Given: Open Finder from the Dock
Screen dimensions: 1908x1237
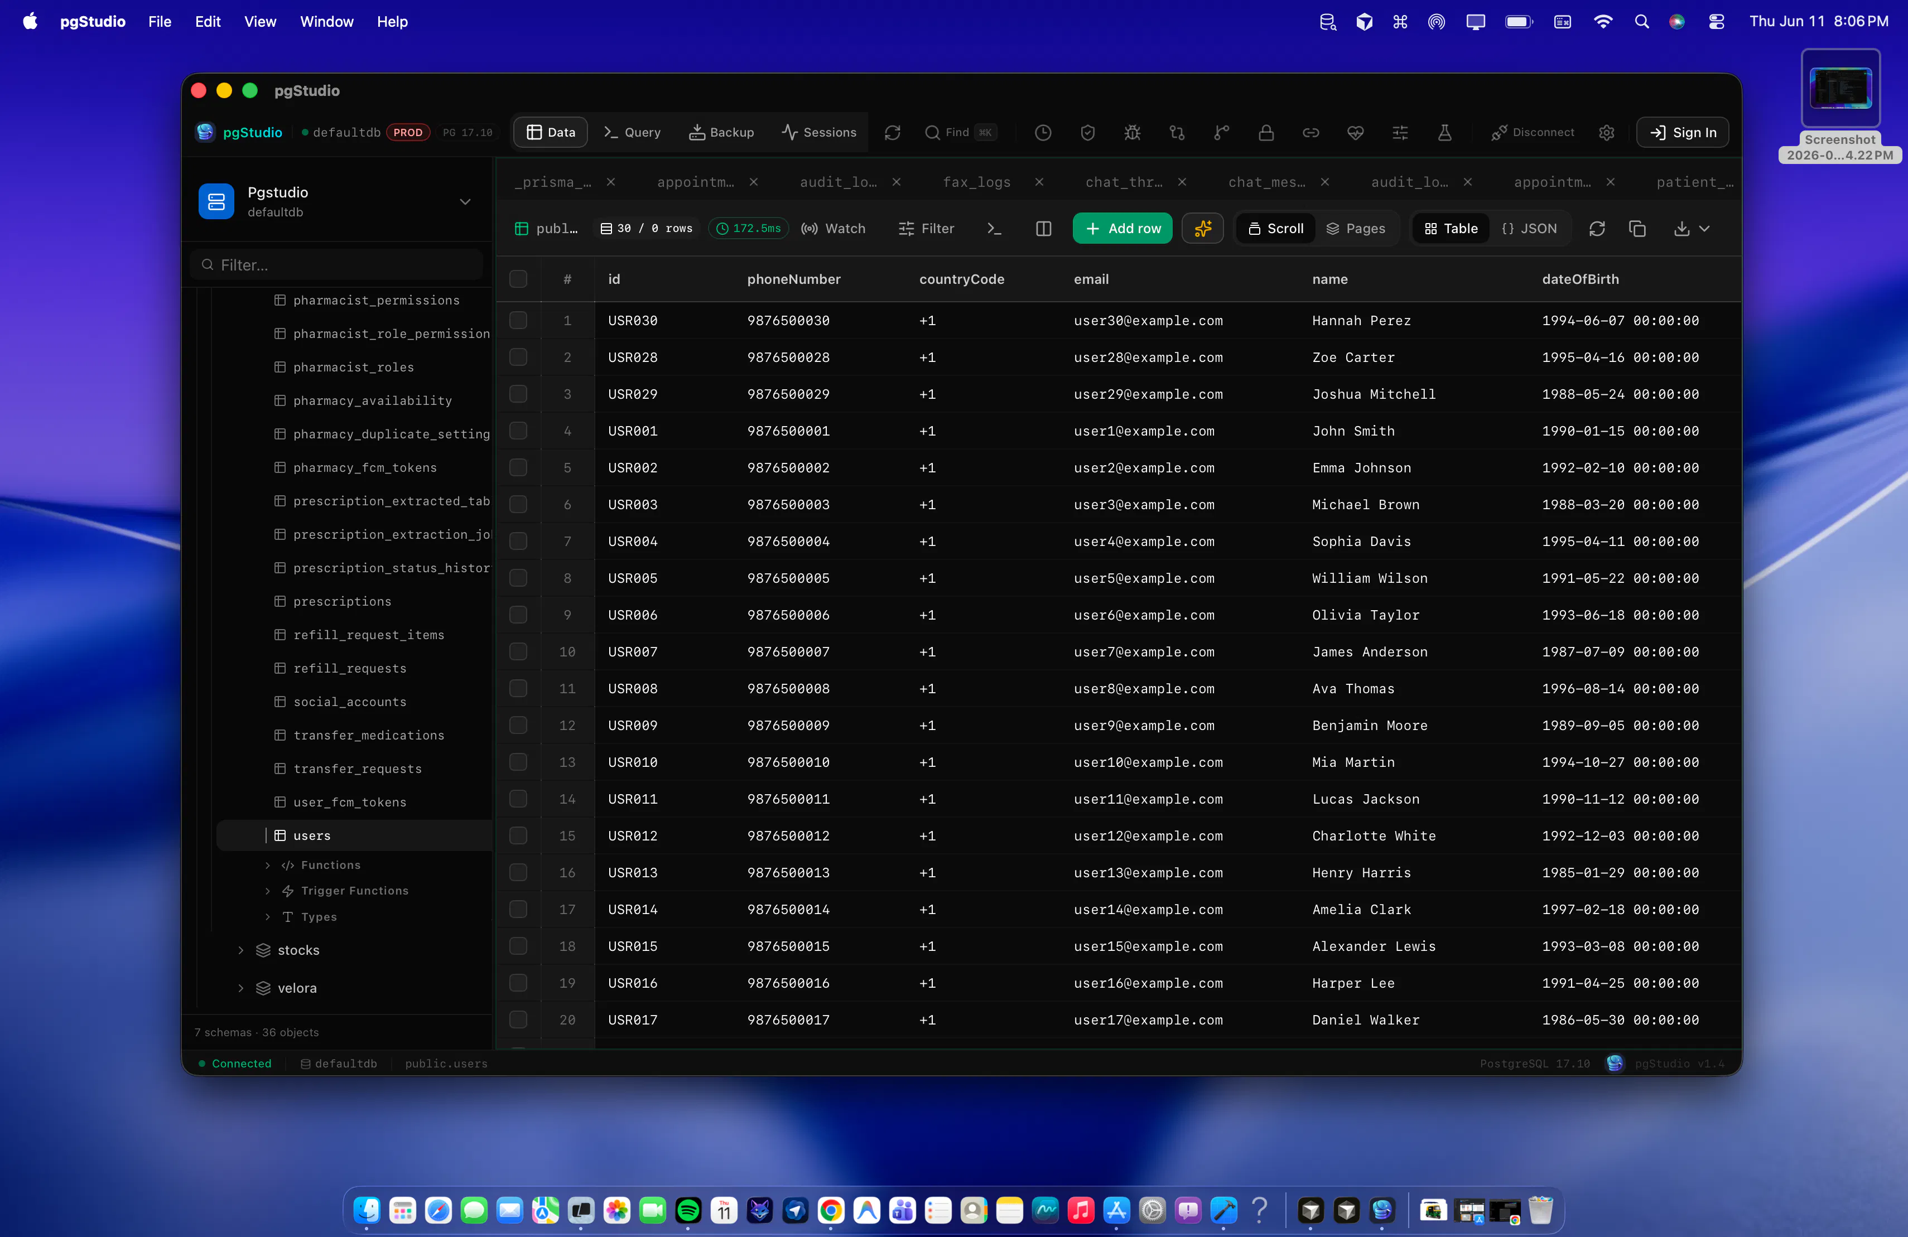Looking at the screenshot, I should coord(367,1210).
